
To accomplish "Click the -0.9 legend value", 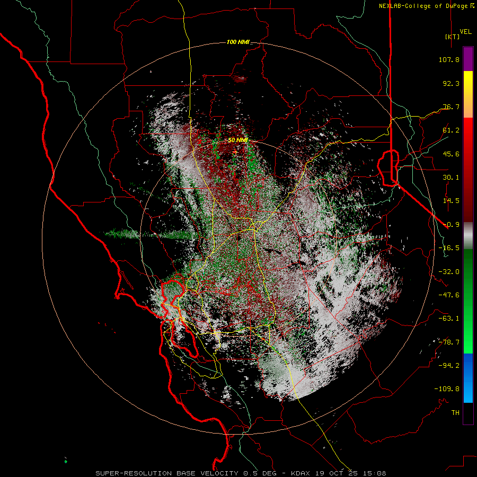I will pos(451,225).
